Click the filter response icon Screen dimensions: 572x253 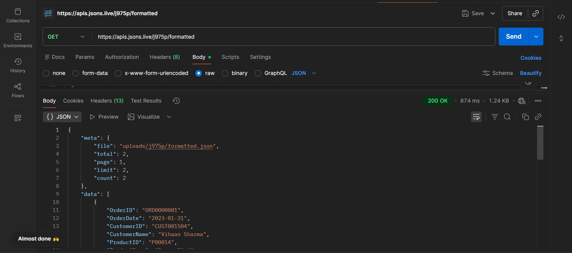(495, 117)
